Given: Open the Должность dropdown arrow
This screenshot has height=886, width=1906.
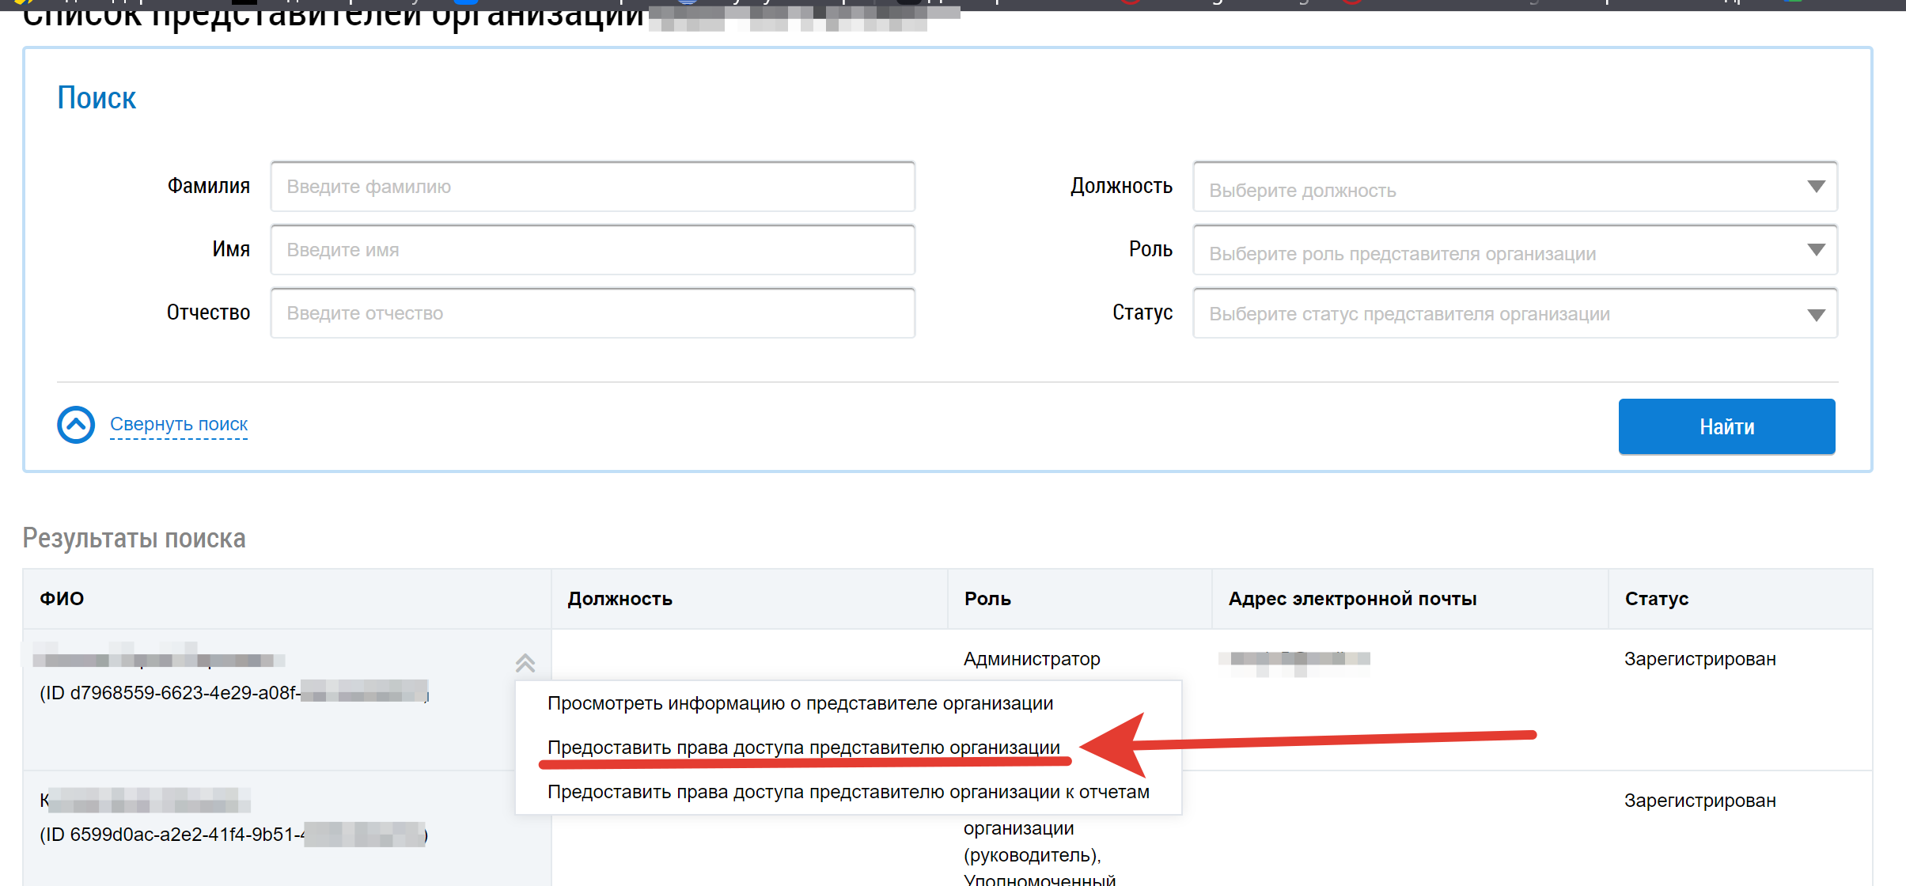Looking at the screenshot, I should pyautogui.click(x=1816, y=187).
